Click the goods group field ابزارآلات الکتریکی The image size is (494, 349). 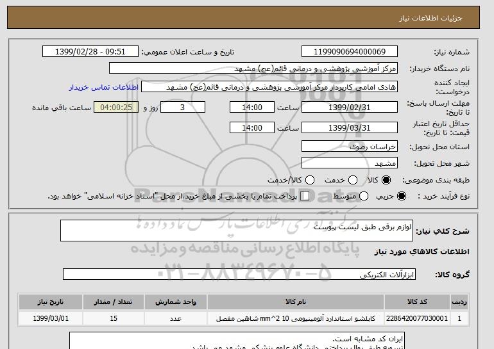239,274
